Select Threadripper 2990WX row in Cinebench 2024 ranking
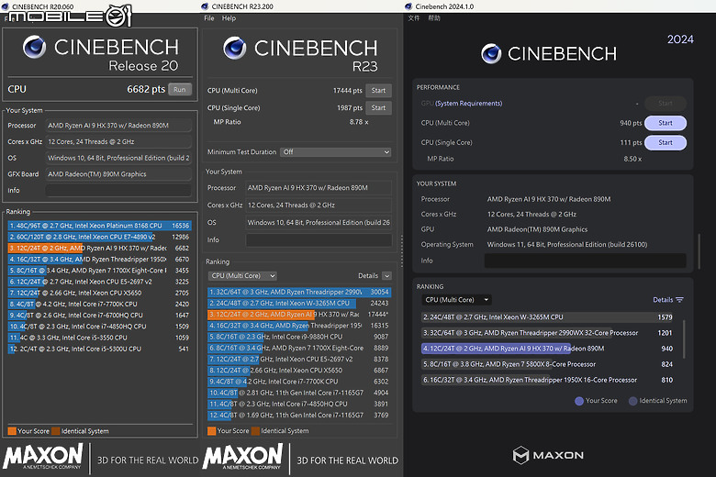This screenshot has height=477, width=716. click(x=547, y=333)
